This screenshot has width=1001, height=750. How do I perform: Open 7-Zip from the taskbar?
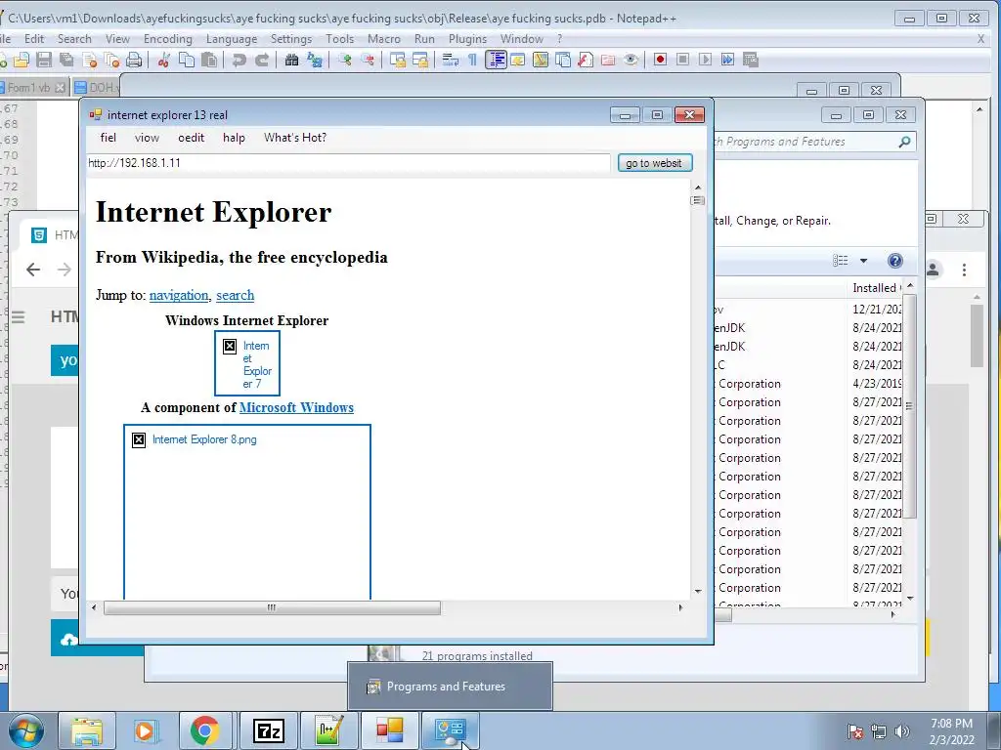click(x=268, y=730)
